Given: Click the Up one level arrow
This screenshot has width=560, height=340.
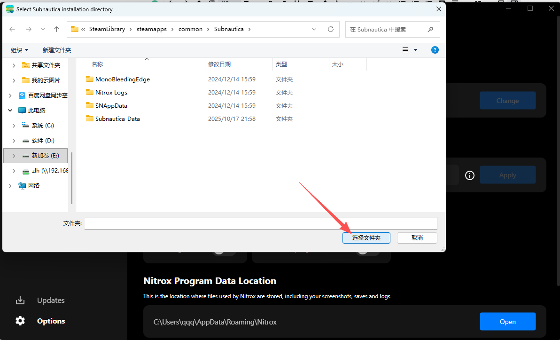Looking at the screenshot, I should click(56, 29).
